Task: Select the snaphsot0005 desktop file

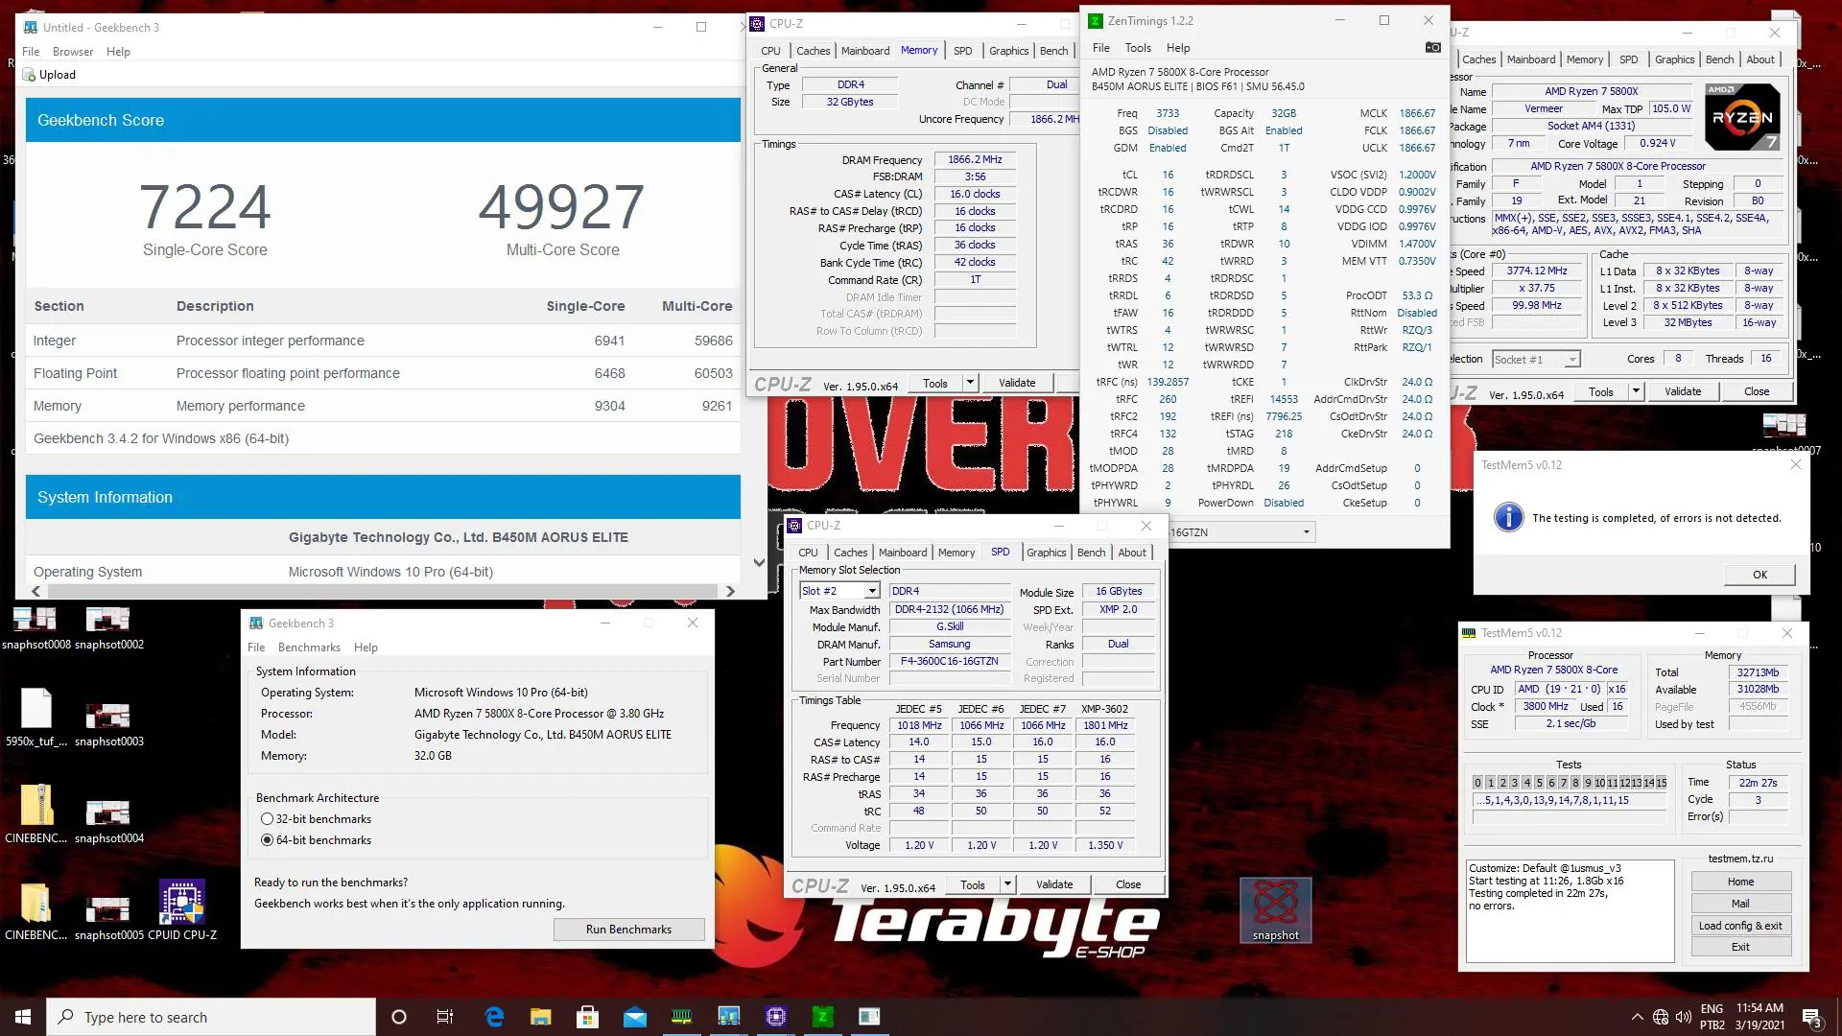Action: coord(109,918)
